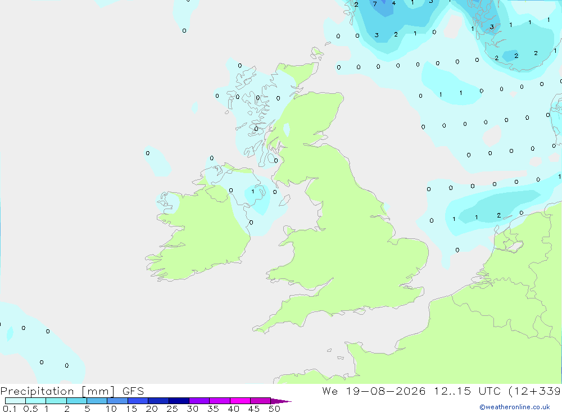Click the '12..15 UTC' time text
562x412 pixels.
click(468, 391)
